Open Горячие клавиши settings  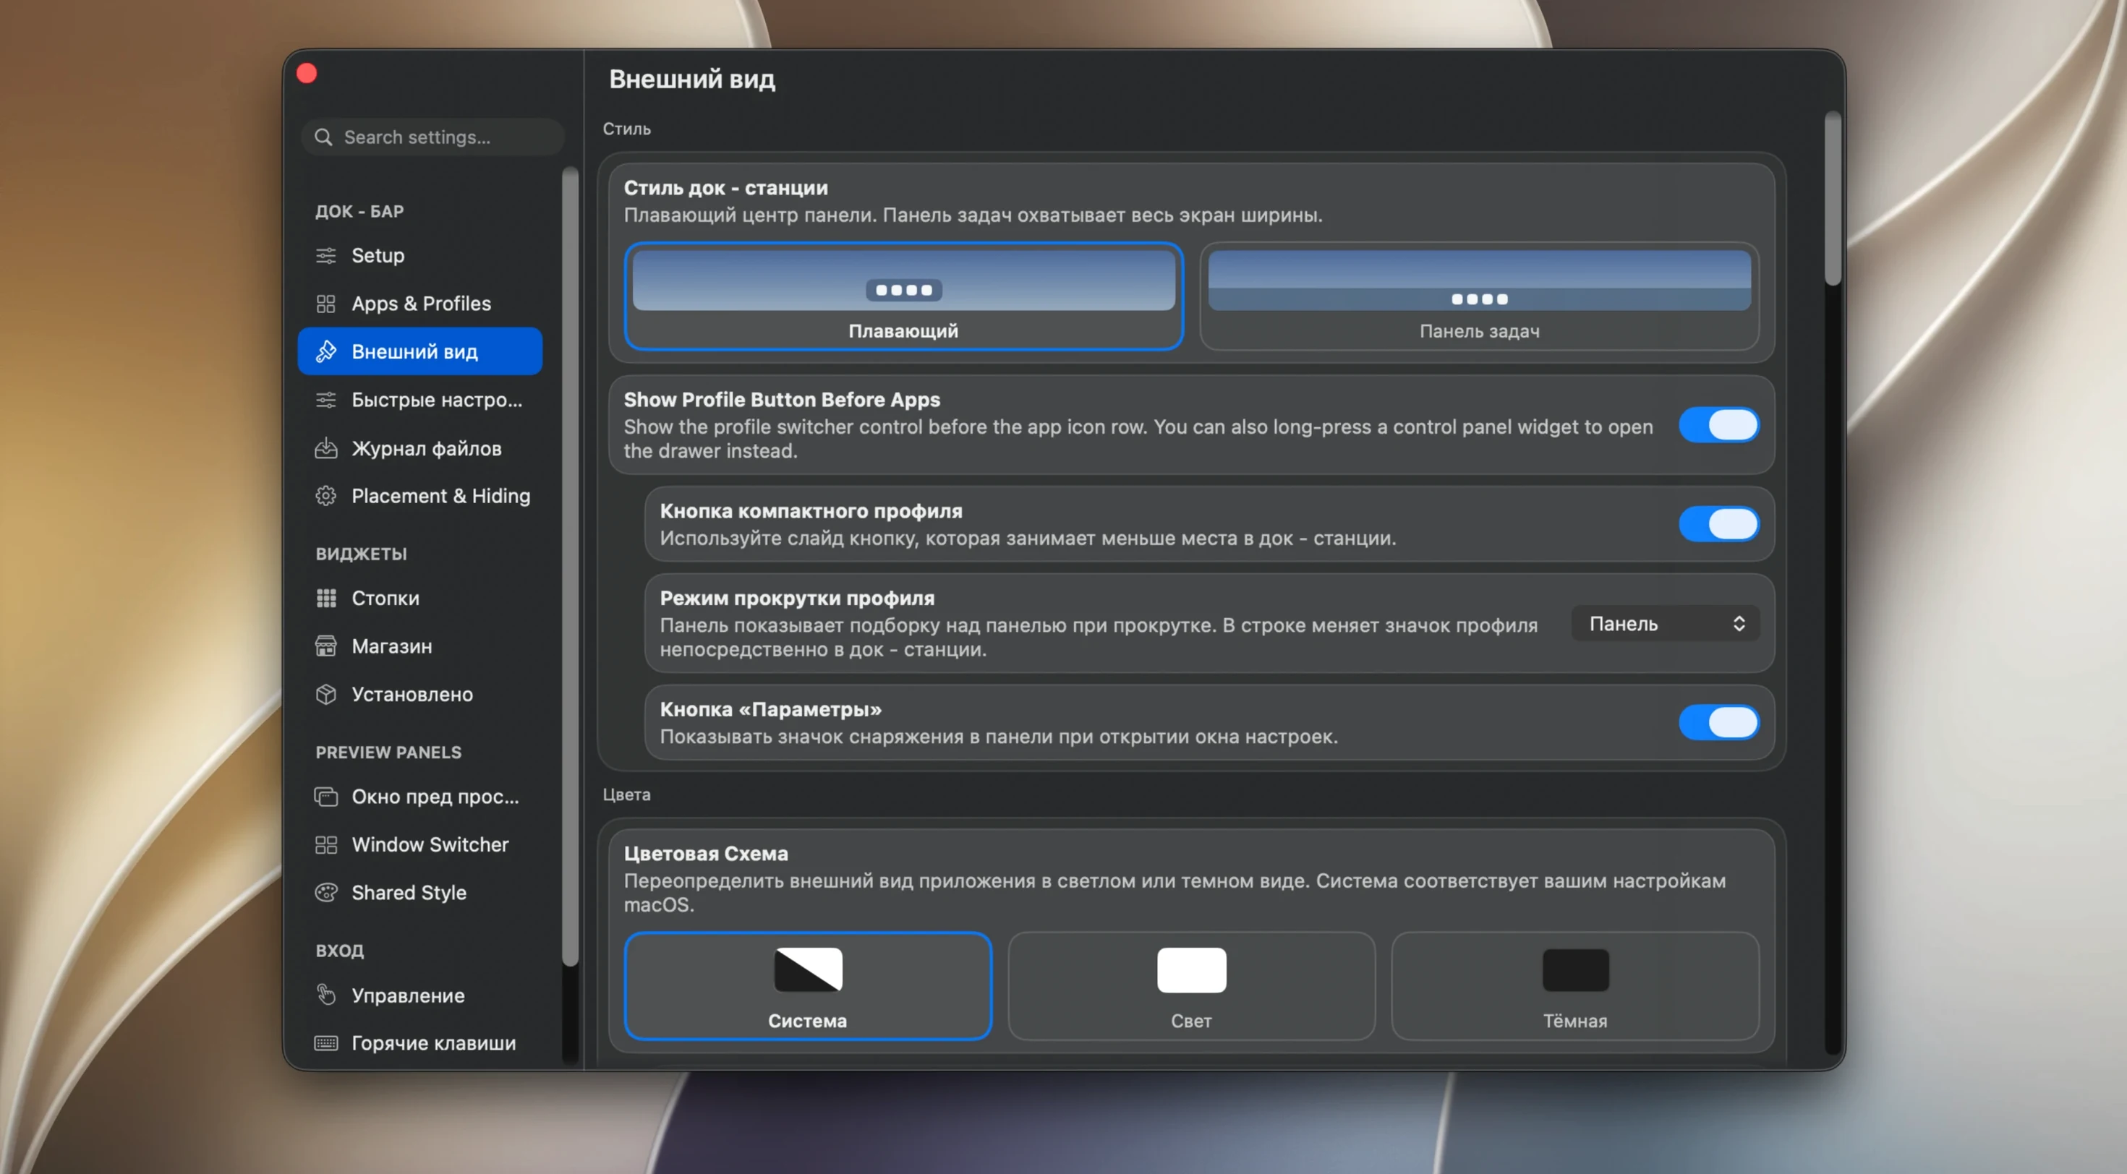(420, 1044)
